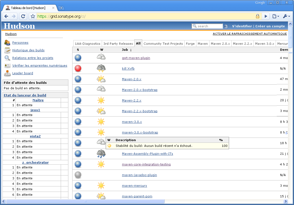
Task: Click the grey status ball for maven-javadoc-plugin
Action: [78, 175]
